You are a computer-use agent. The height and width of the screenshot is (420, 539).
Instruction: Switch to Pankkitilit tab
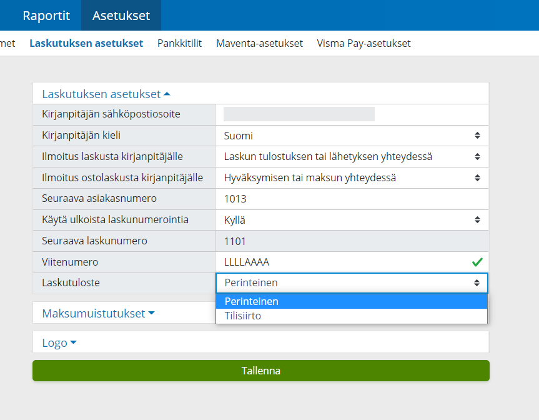coord(179,43)
